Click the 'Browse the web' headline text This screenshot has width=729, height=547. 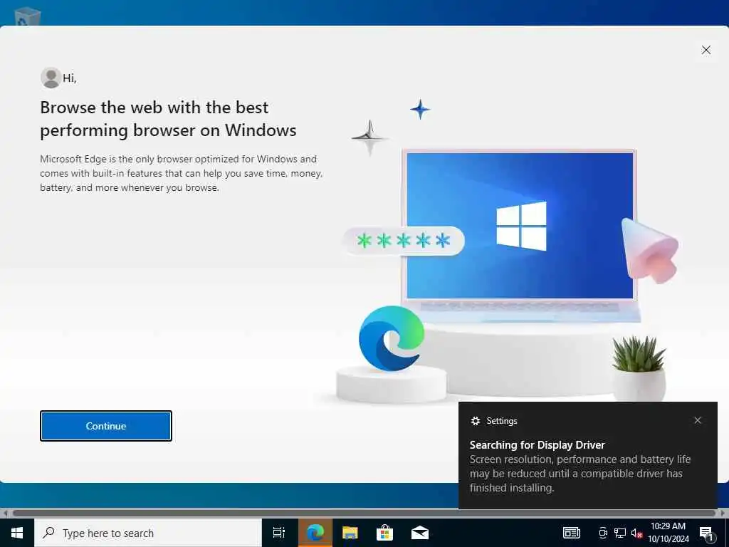click(168, 119)
